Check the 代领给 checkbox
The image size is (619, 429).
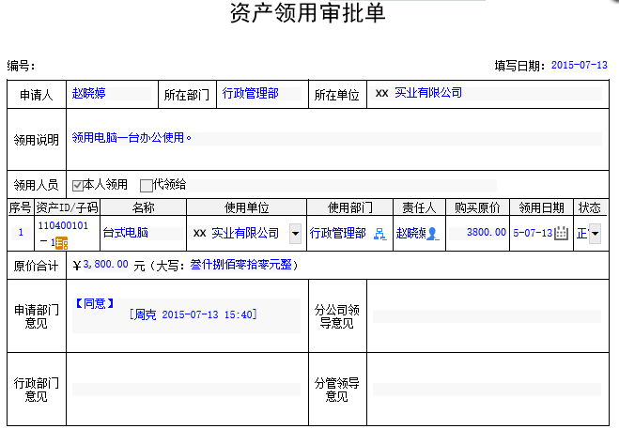[x=147, y=186]
